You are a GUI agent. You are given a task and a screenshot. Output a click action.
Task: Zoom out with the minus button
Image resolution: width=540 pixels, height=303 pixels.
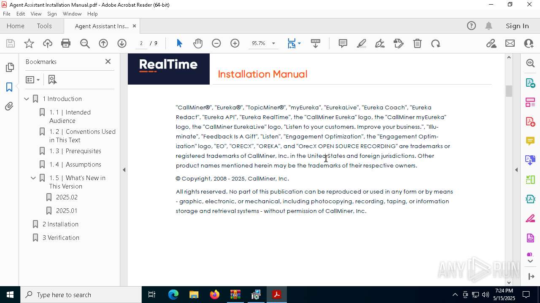216,43
